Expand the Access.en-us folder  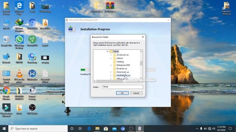point(111,55)
